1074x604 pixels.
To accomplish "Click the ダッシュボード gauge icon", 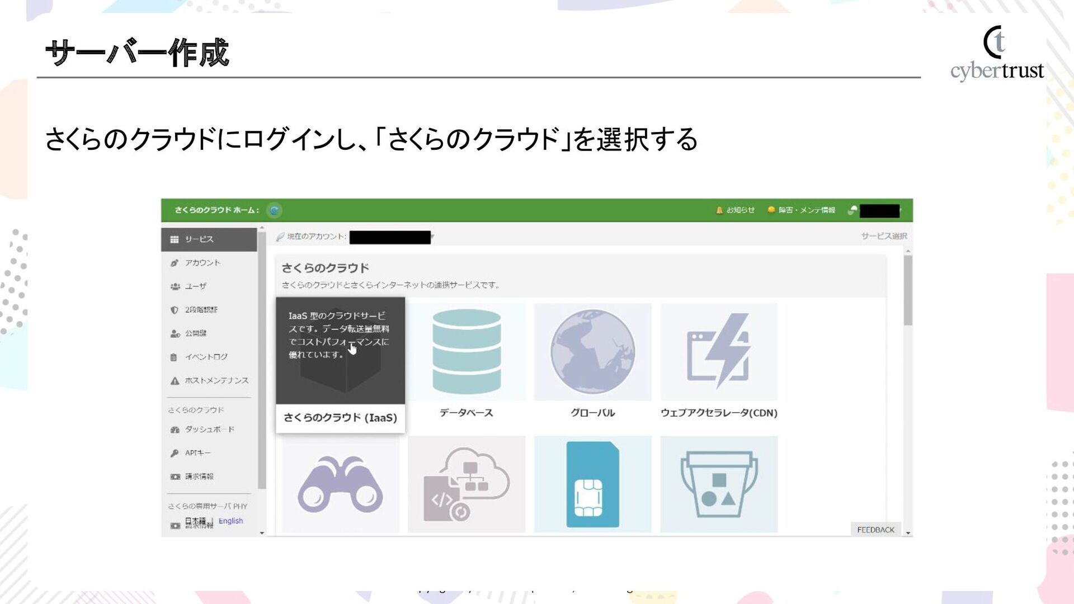I will pos(175,430).
